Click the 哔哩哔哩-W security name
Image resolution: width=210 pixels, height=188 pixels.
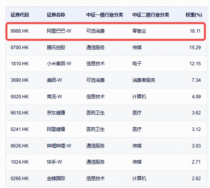point(59,146)
